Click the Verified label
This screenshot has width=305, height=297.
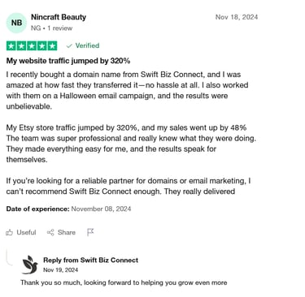pyautogui.click(x=87, y=45)
